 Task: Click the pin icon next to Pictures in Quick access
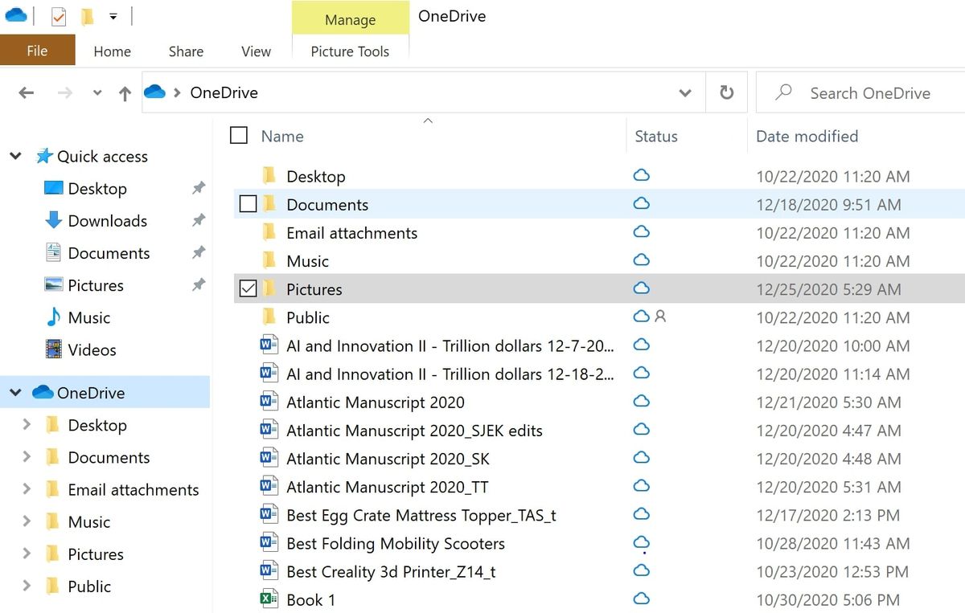(199, 284)
